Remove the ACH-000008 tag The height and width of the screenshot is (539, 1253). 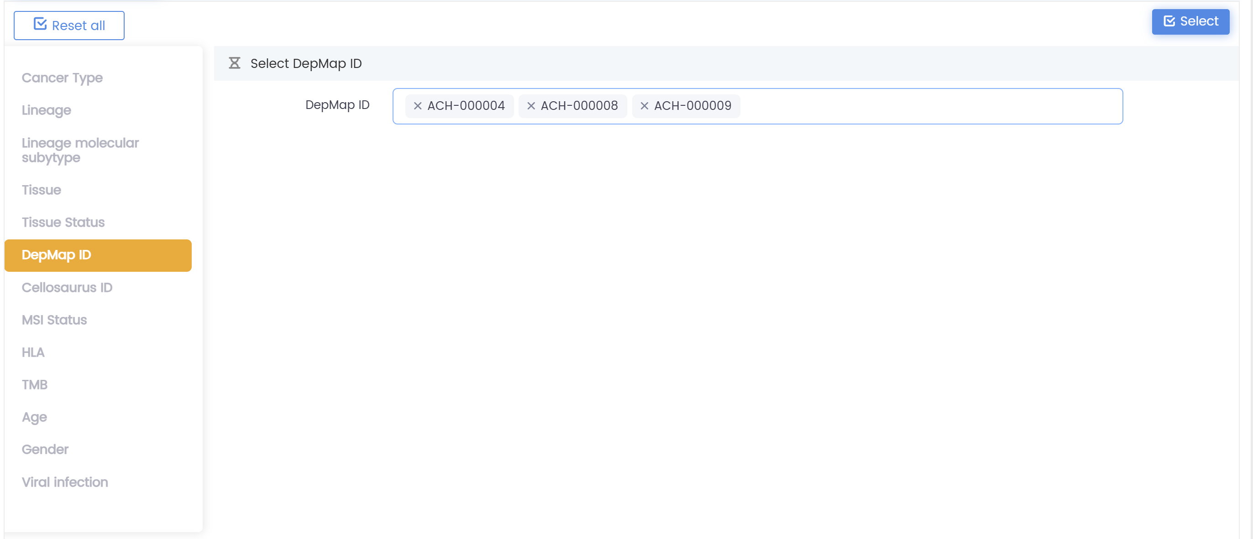[531, 106]
